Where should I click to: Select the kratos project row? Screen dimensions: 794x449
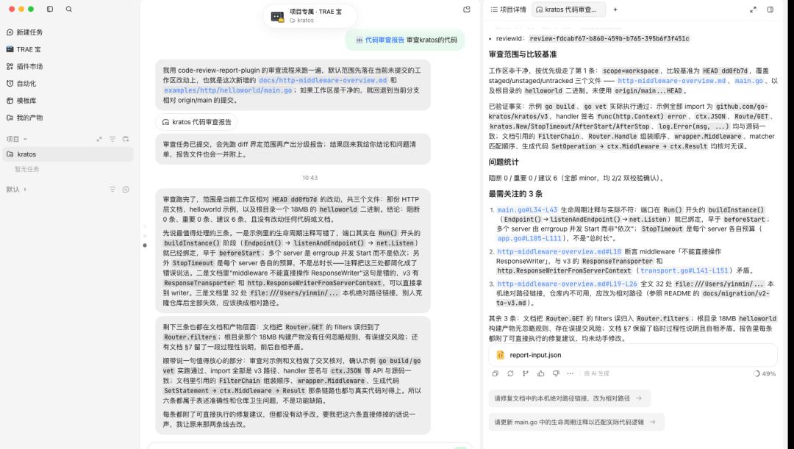pos(68,154)
